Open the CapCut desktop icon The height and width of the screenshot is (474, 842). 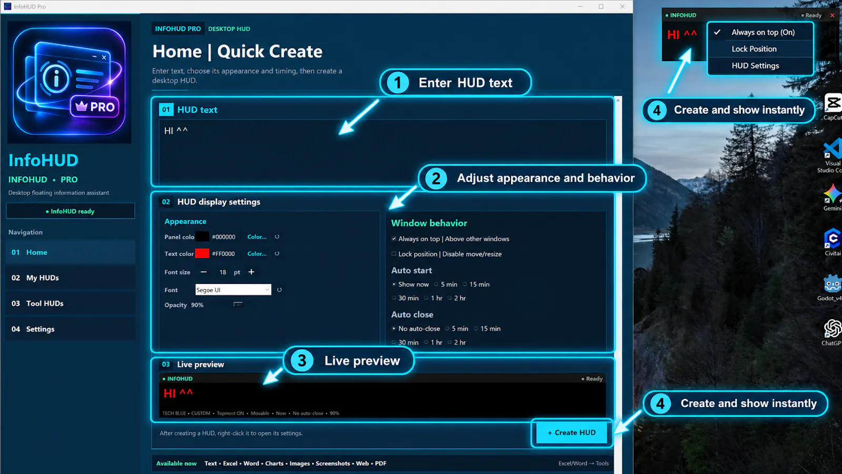(x=833, y=107)
